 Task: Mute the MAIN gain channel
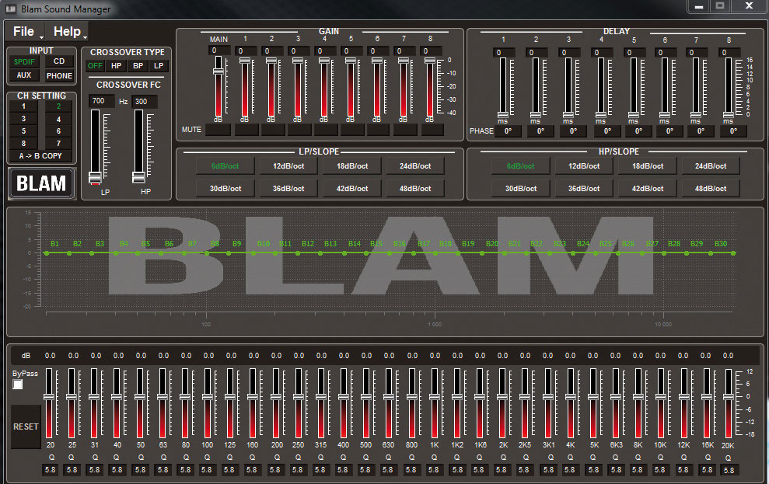click(x=218, y=130)
